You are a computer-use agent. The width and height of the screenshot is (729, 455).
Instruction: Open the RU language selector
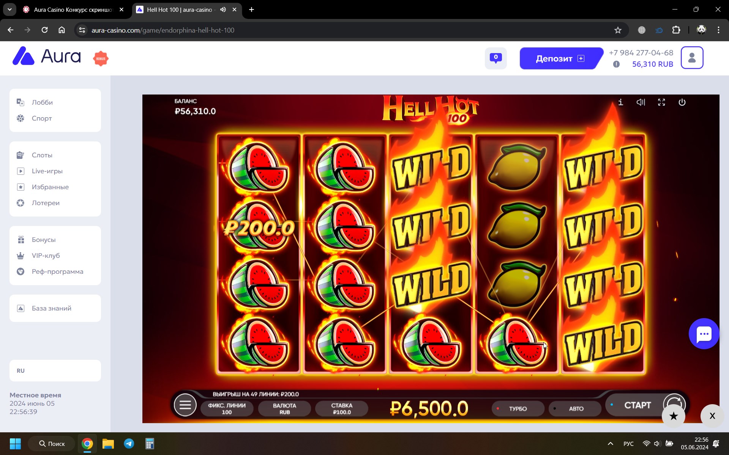55,370
